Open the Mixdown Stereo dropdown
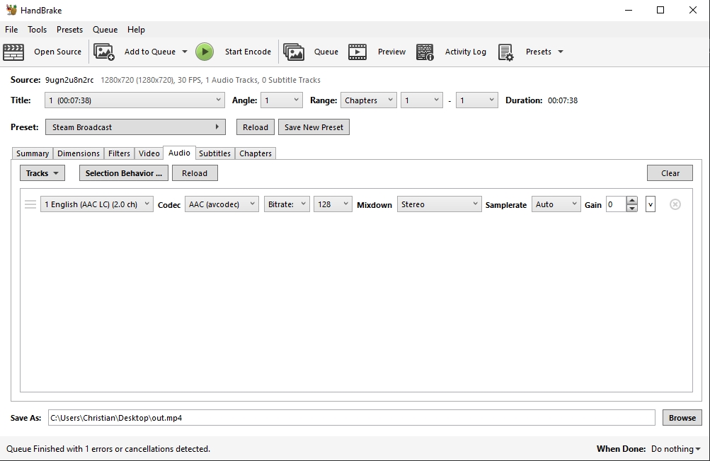Image resolution: width=710 pixels, height=461 pixels. click(439, 204)
